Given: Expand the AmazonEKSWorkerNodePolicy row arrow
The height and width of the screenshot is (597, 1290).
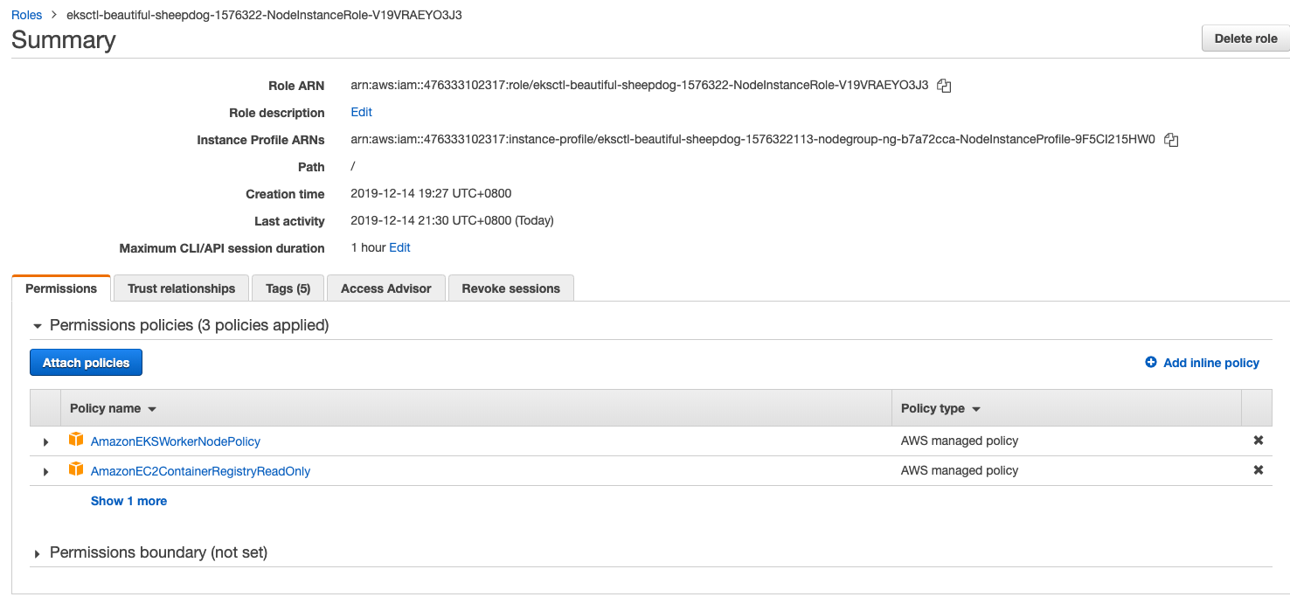Looking at the screenshot, I should pyautogui.click(x=45, y=442).
